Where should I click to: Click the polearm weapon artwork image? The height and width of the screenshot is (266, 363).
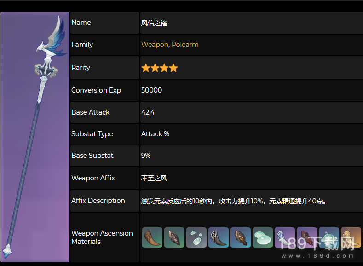[35, 137]
